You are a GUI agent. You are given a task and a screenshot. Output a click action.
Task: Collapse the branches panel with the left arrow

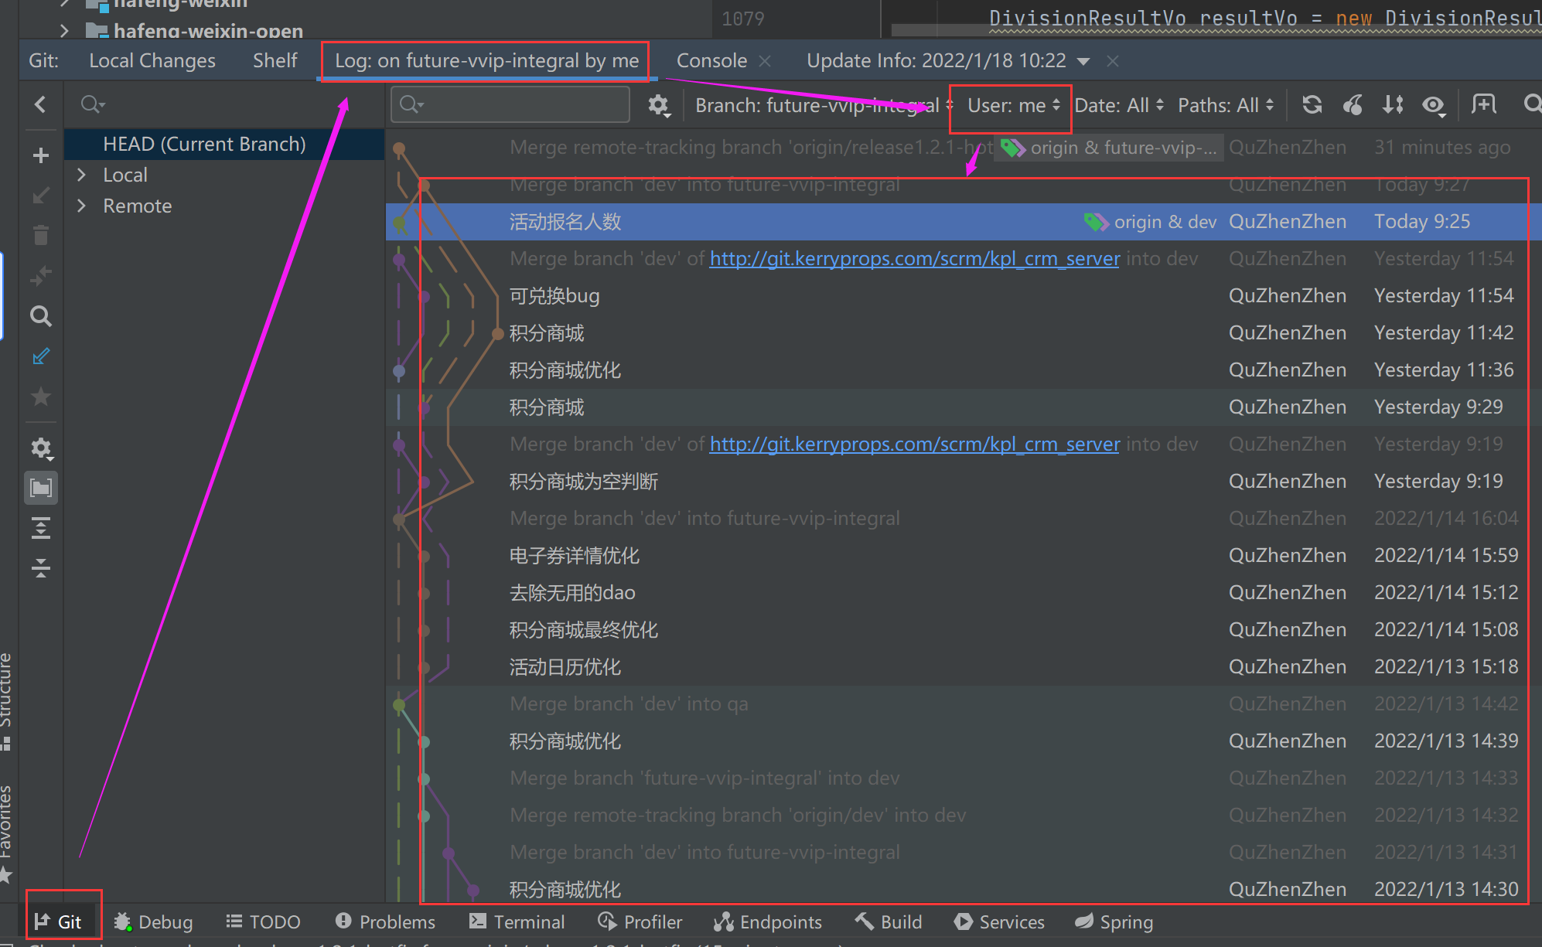click(x=40, y=104)
